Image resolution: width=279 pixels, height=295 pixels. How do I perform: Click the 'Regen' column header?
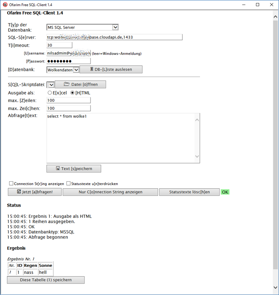click(x=30, y=265)
